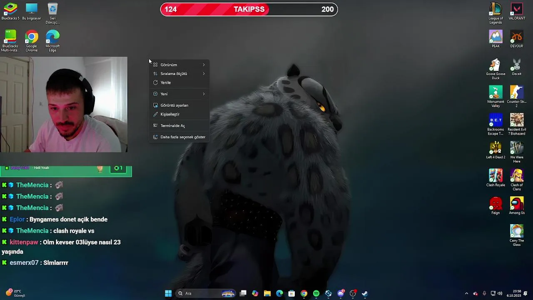
Task: Select the Bu bilgisayar desktop icon
Action: (31, 12)
